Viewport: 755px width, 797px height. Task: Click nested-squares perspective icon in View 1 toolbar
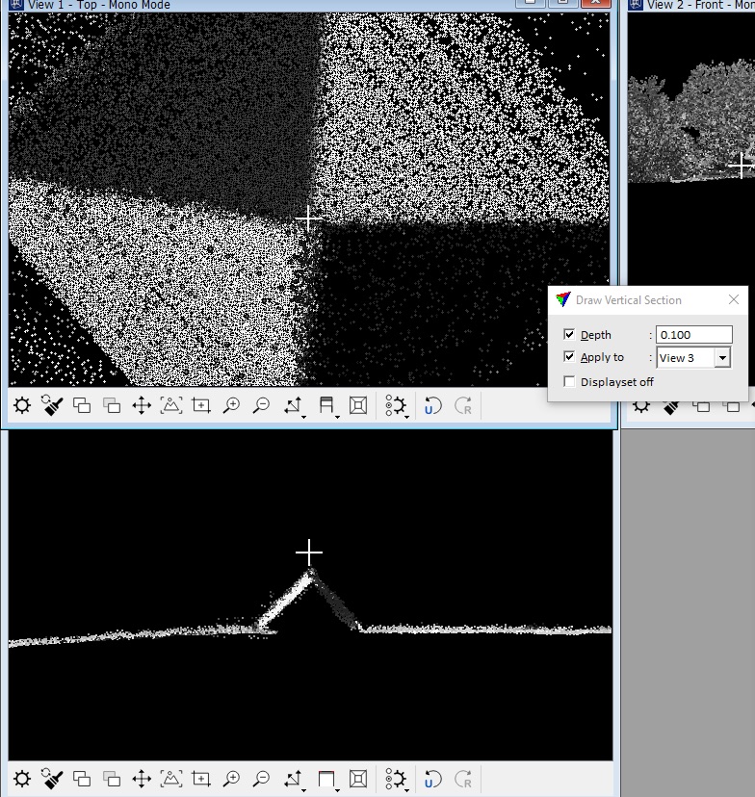pos(358,405)
